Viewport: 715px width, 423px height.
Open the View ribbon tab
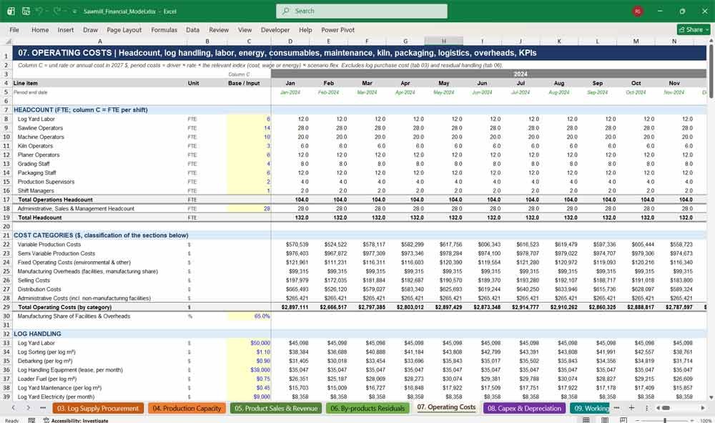coord(245,29)
